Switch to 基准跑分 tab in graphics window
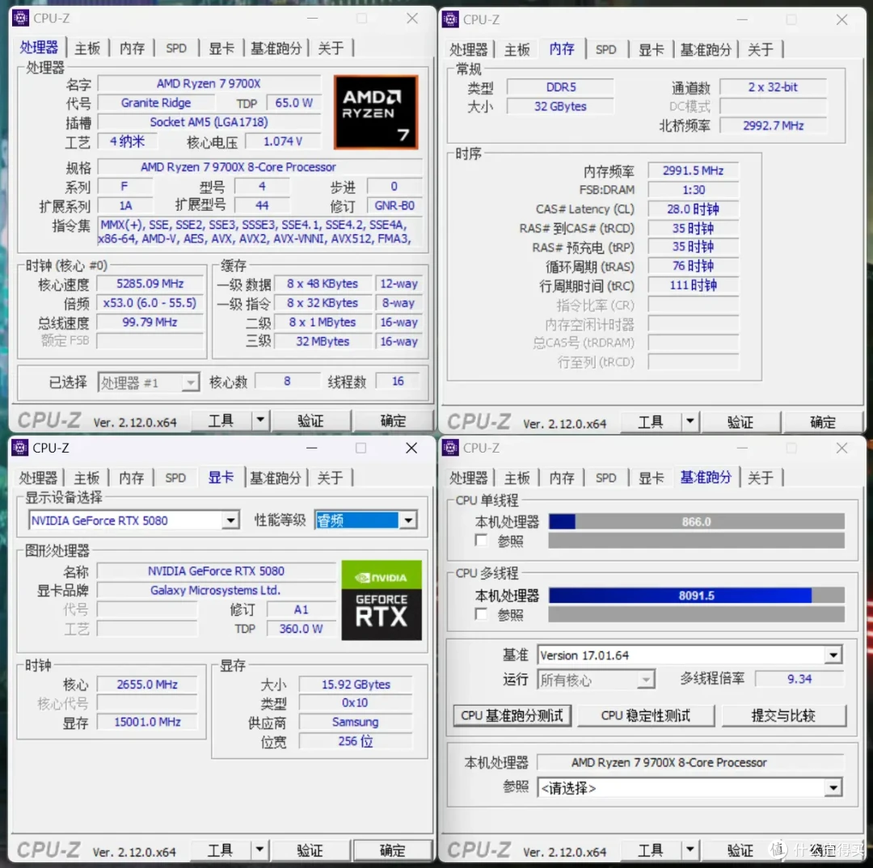Image resolution: width=873 pixels, height=868 pixels. (276, 478)
